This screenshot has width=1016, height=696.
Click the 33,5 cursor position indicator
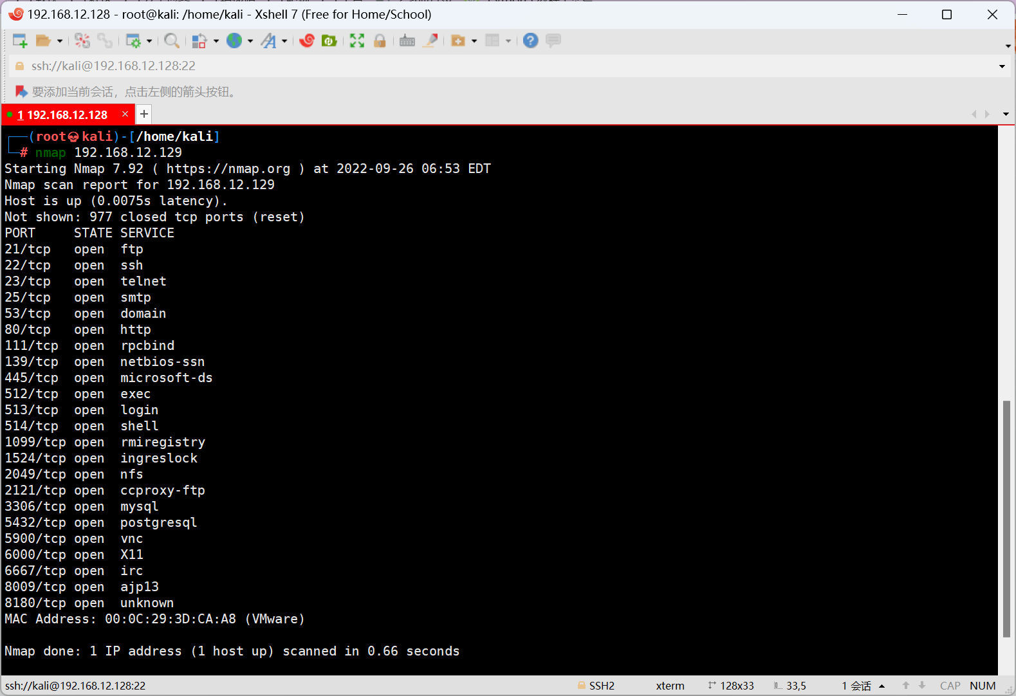point(790,686)
